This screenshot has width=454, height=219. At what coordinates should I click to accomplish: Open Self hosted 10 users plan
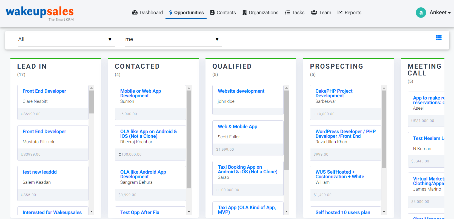[x=343, y=212]
